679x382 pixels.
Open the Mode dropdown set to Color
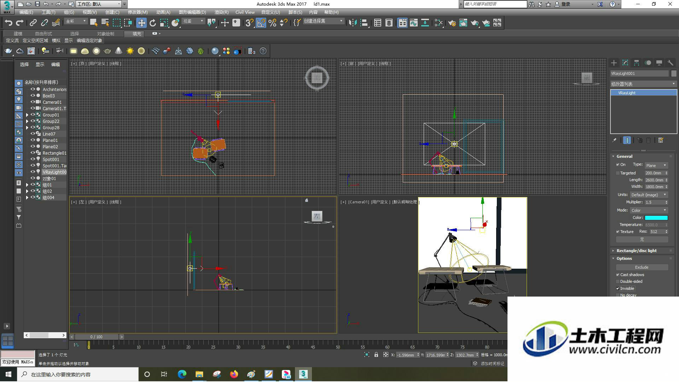pyautogui.click(x=649, y=210)
